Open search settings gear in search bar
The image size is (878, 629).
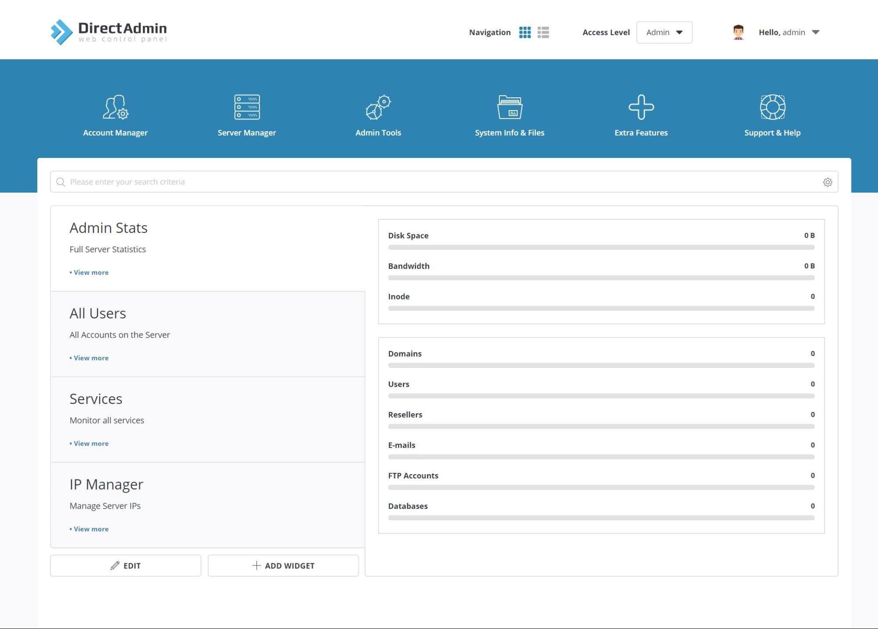tap(827, 182)
